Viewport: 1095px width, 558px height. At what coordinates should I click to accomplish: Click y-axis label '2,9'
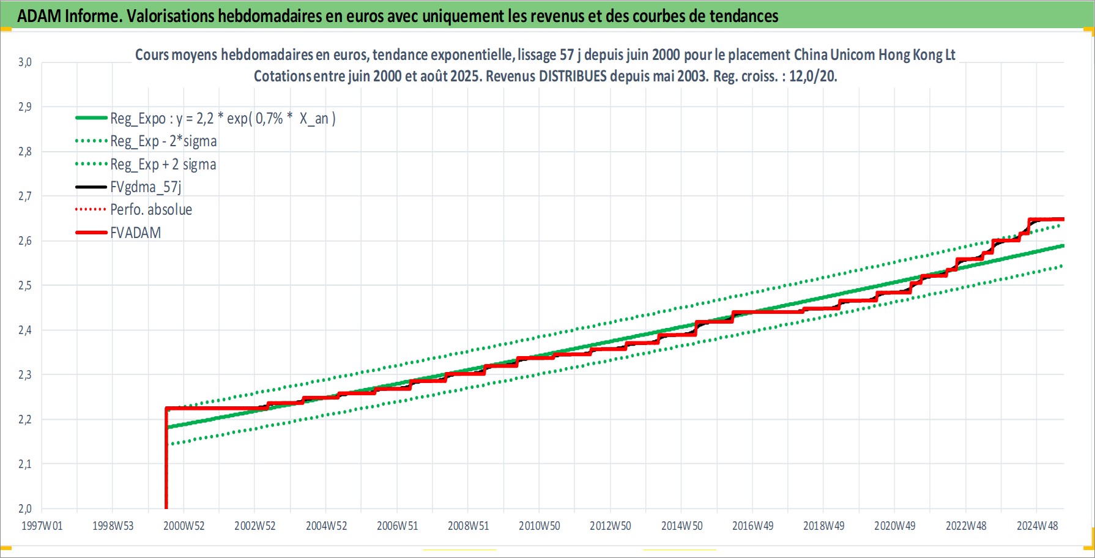24,107
